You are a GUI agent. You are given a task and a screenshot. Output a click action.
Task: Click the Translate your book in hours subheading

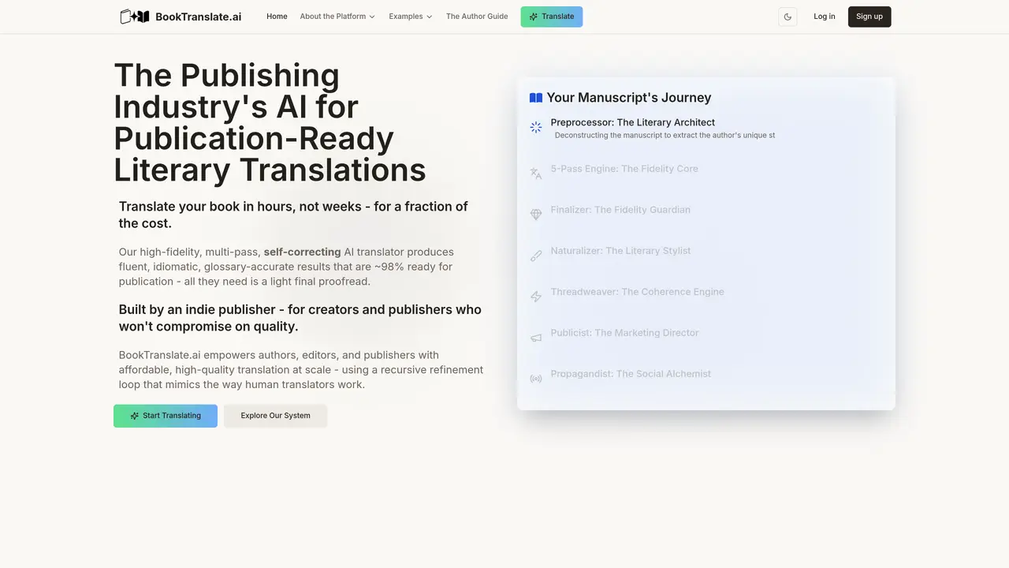(293, 215)
